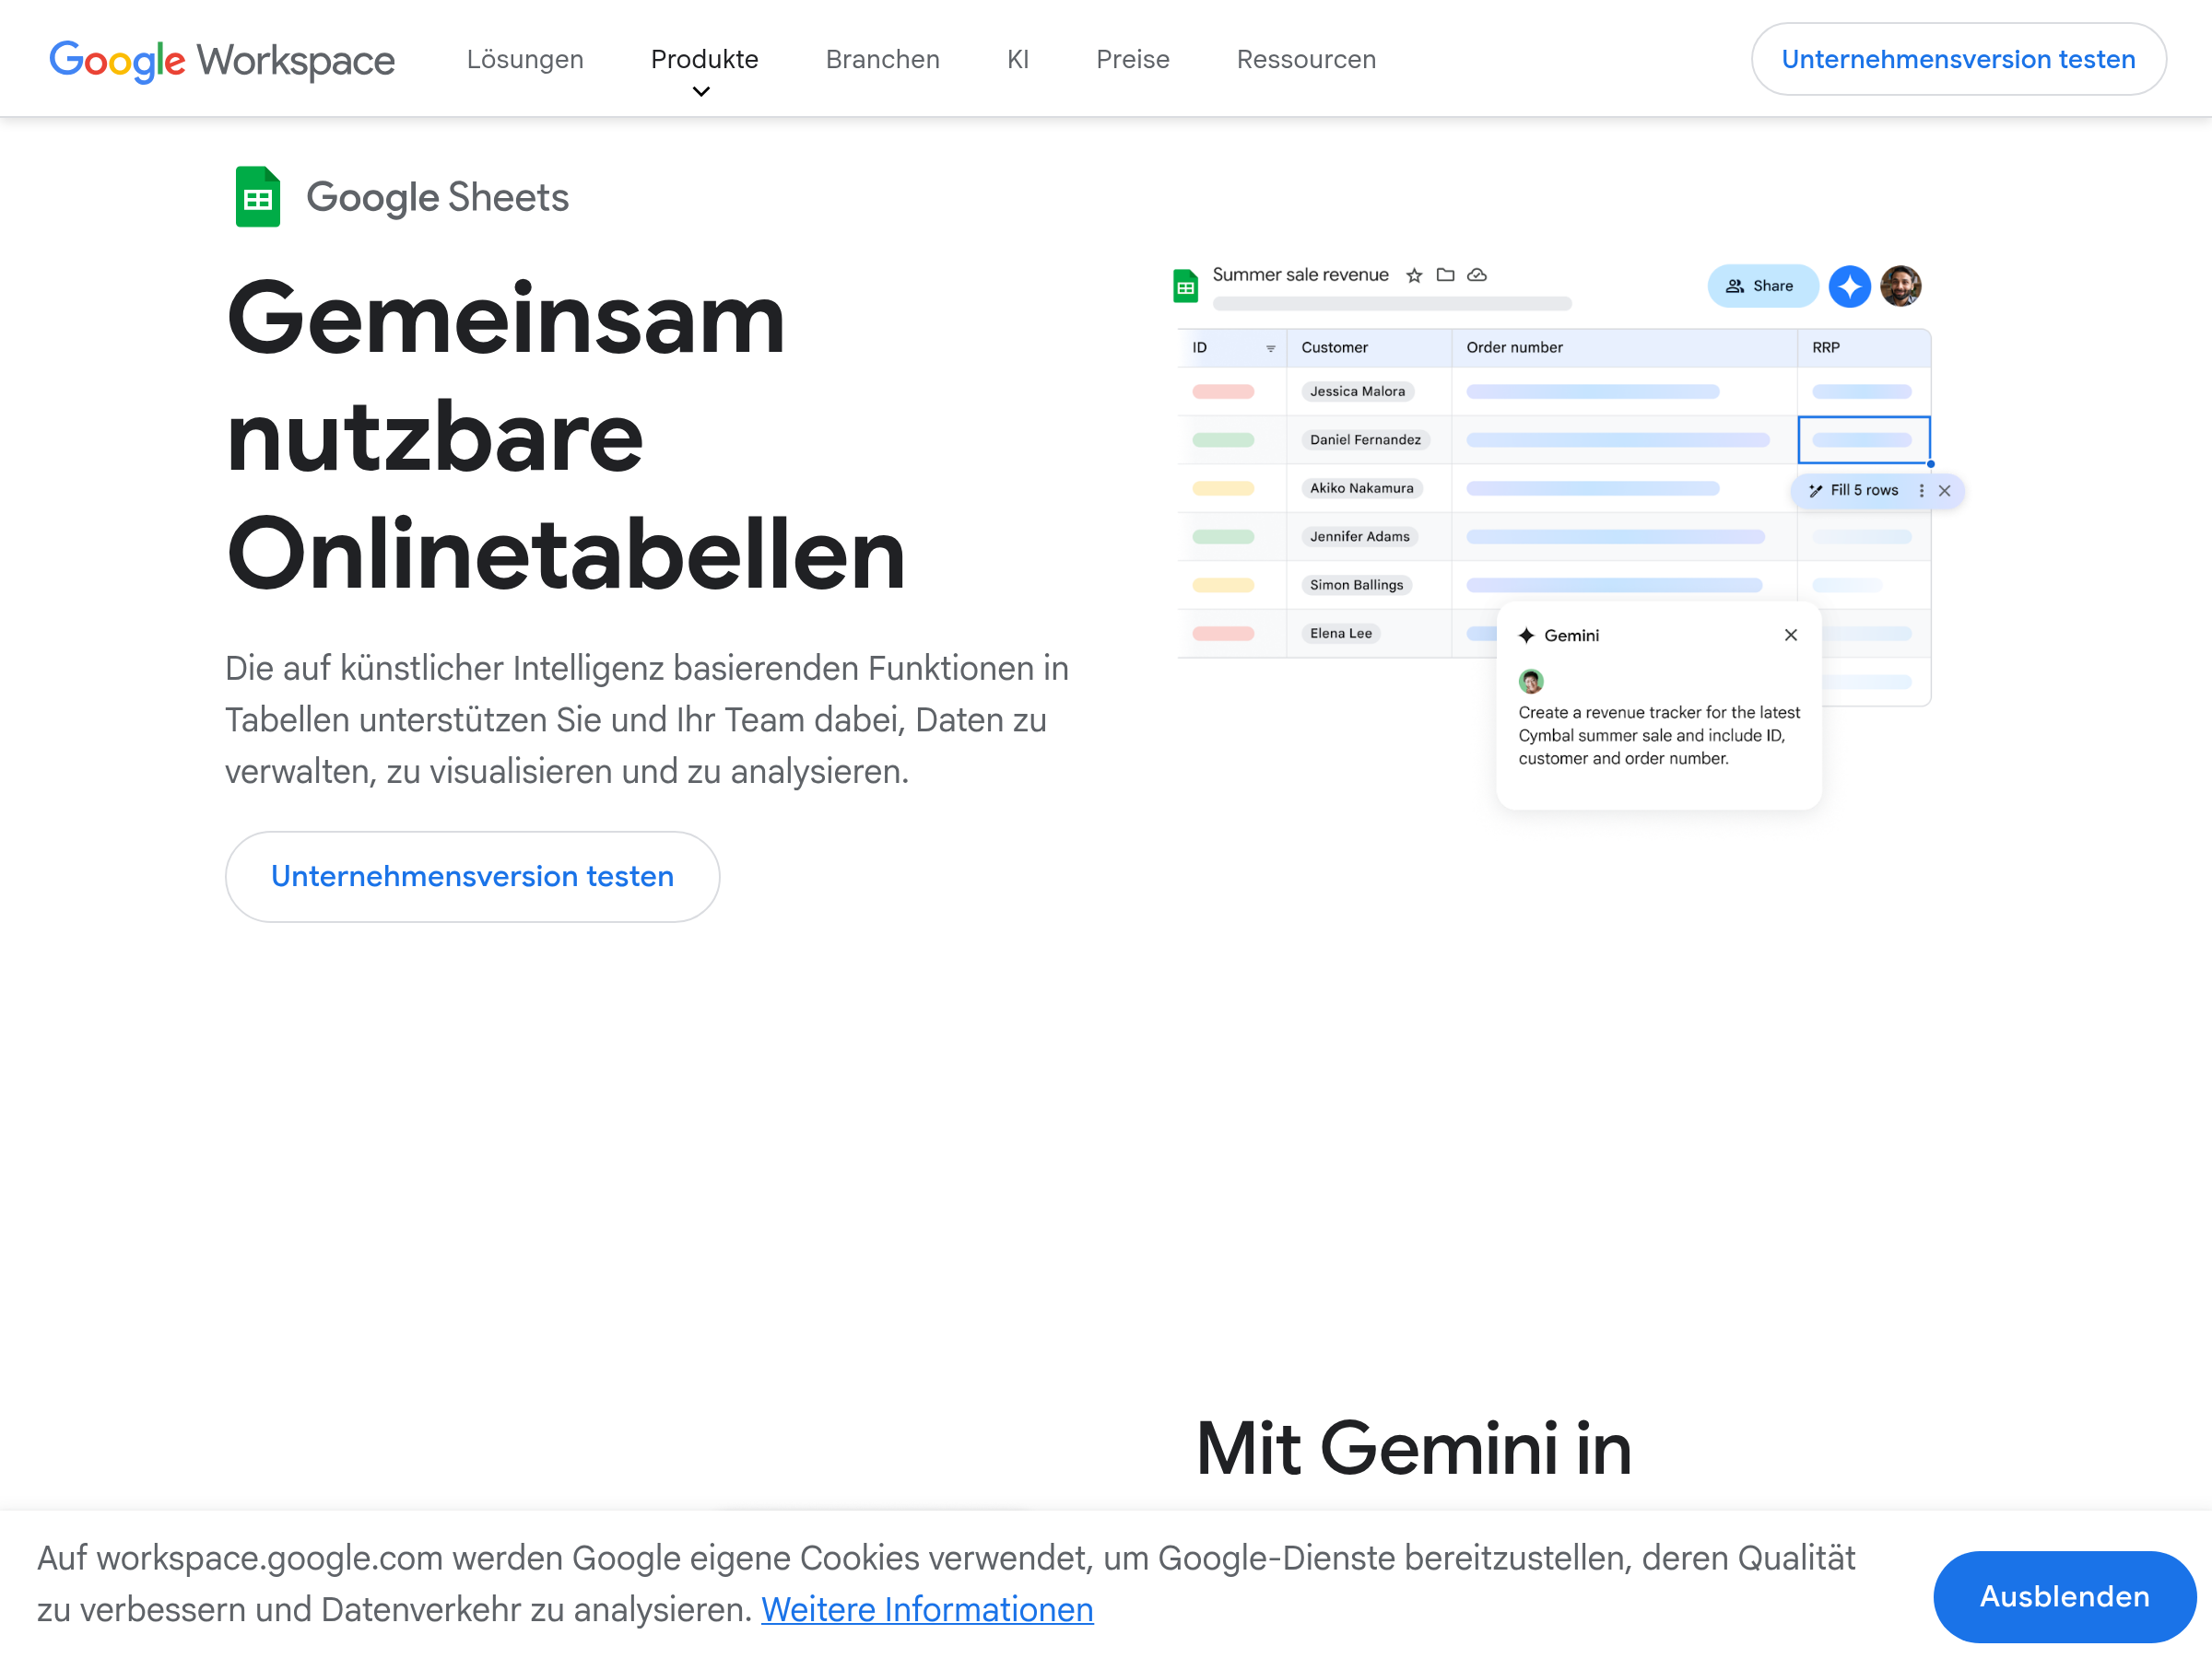Follow the Weitere Informationen link
Image resolution: width=2212 pixels, height=1658 pixels.
[926, 1610]
